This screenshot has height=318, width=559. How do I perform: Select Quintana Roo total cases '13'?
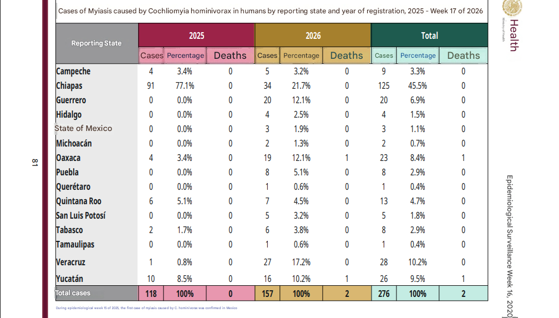tap(384, 201)
